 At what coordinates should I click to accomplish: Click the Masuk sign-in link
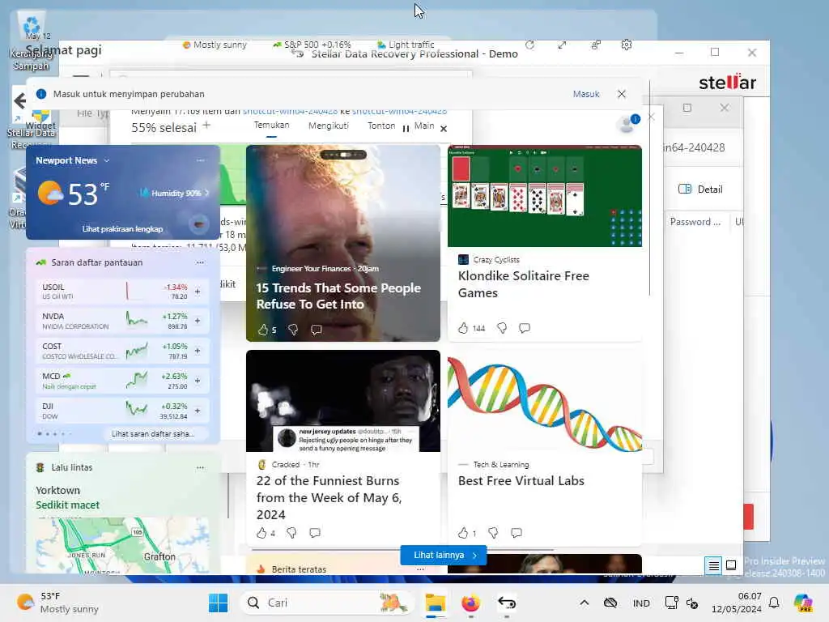click(x=586, y=94)
